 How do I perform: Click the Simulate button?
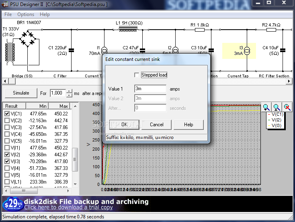21,93
